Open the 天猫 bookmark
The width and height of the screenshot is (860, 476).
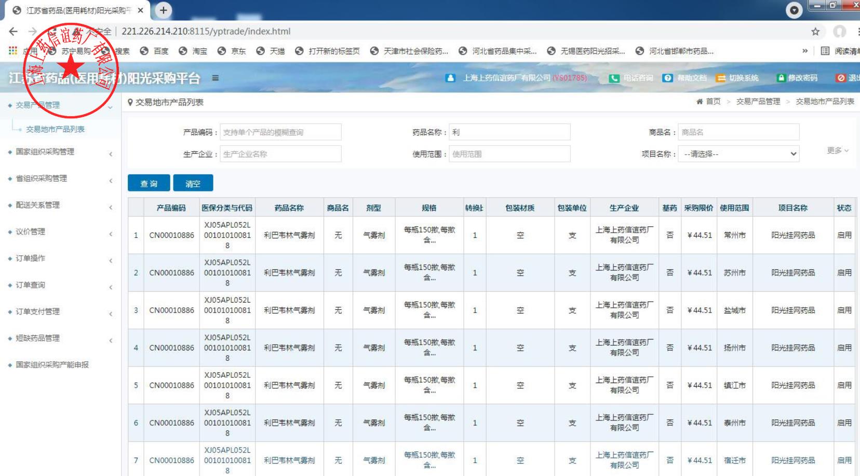tap(271, 51)
